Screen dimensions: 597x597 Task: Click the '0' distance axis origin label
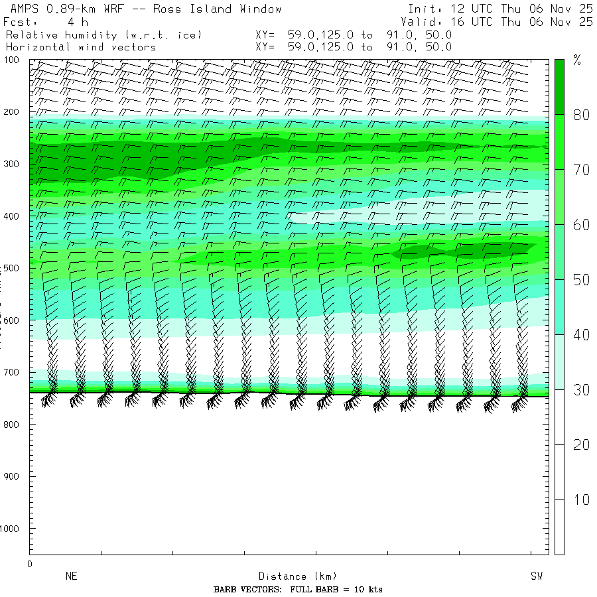point(30,564)
